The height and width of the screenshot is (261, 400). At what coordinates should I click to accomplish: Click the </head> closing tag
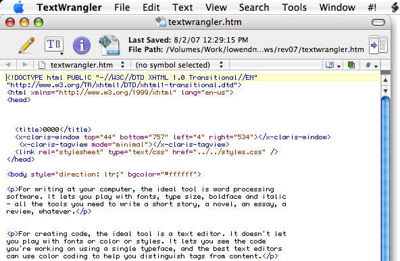pyautogui.click(x=21, y=160)
